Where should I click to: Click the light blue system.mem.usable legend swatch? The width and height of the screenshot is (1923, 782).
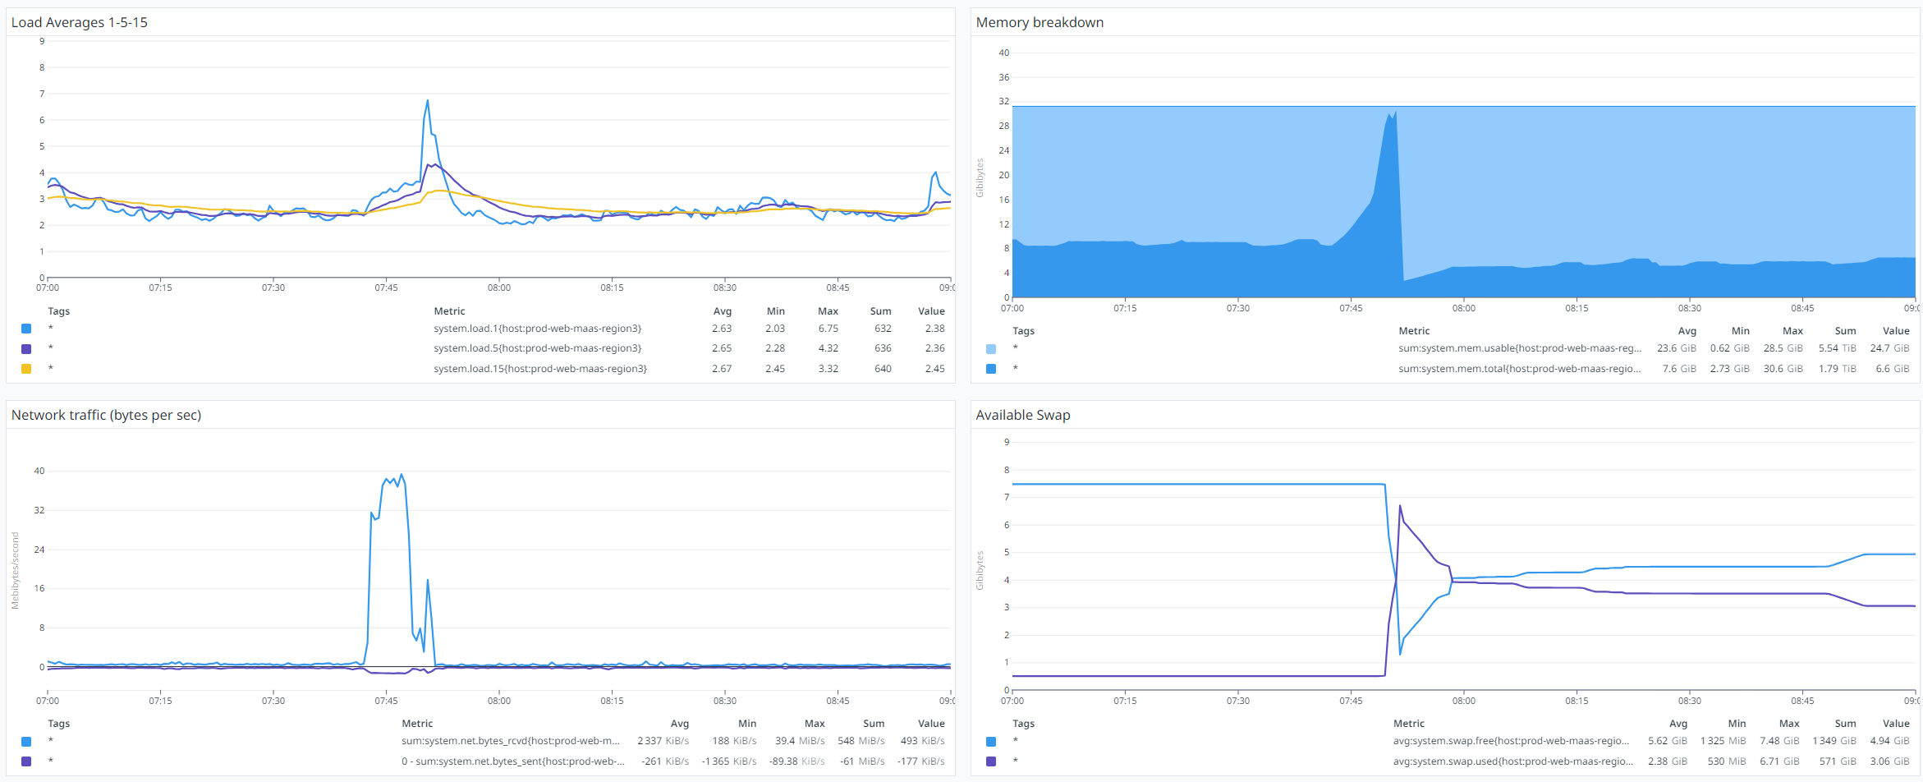click(x=991, y=349)
